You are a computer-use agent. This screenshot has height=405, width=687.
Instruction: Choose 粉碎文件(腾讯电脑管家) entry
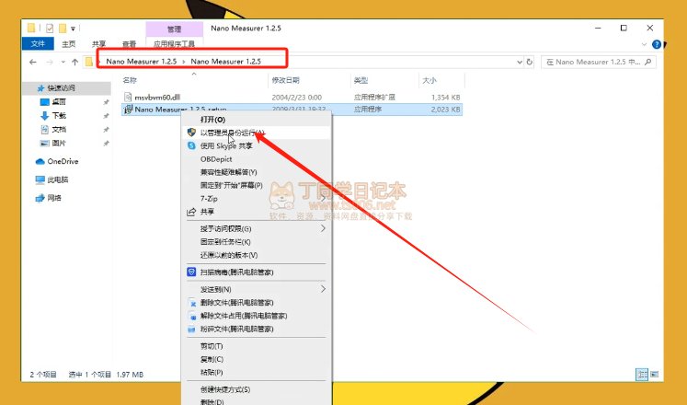(x=257, y=329)
